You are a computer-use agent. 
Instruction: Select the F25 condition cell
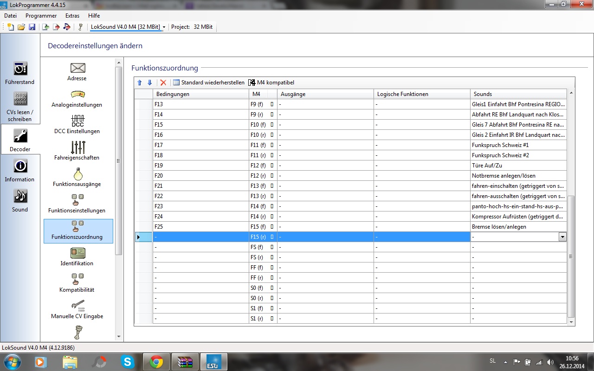(201, 227)
